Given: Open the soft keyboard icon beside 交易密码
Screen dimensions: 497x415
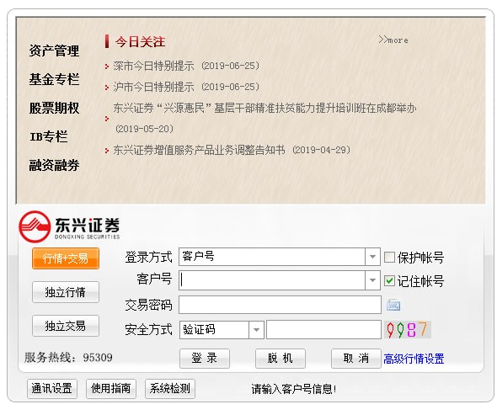Looking at the screenshot, I should 393,305.
